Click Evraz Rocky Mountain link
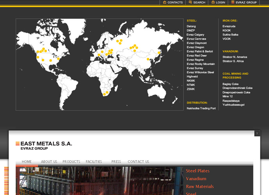Image resolution: width=269 pixels, height=195 pixels. pos(201,64)
